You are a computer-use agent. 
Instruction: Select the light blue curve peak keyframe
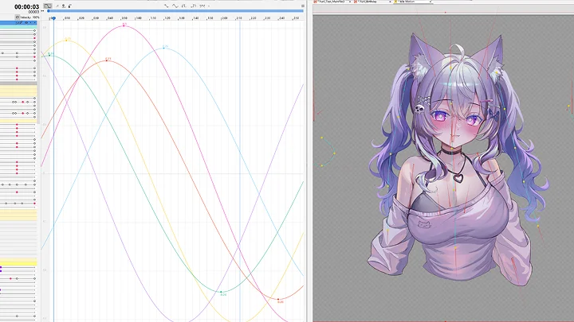pos(164,48)
